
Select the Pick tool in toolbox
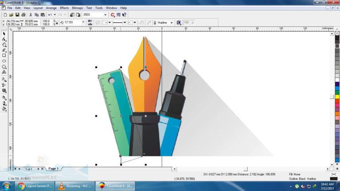tap(4, 34)
